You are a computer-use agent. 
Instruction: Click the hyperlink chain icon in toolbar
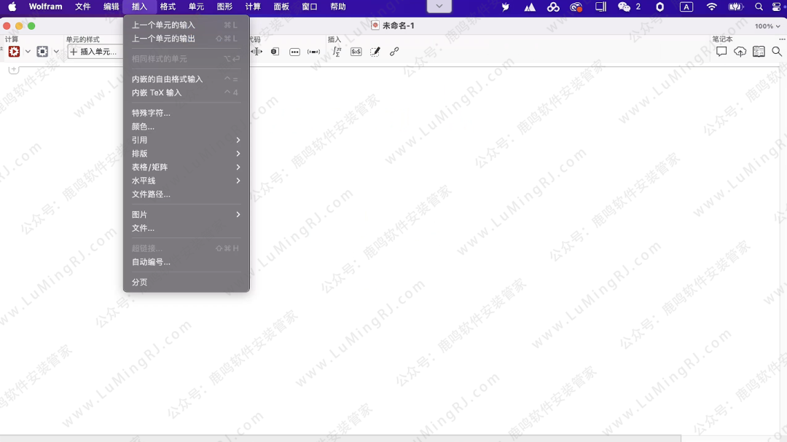tap(394, 52)
